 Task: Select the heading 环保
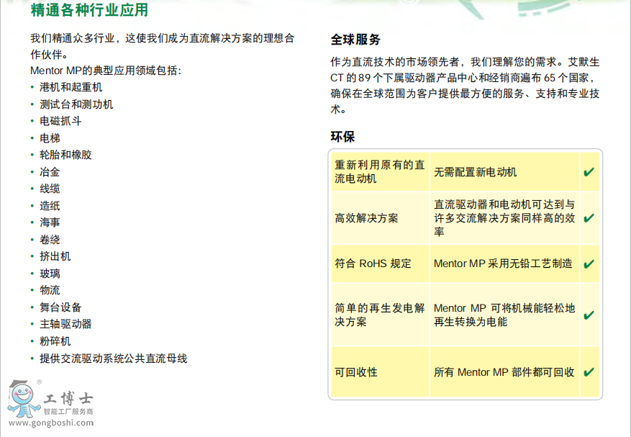coord(342,137)
